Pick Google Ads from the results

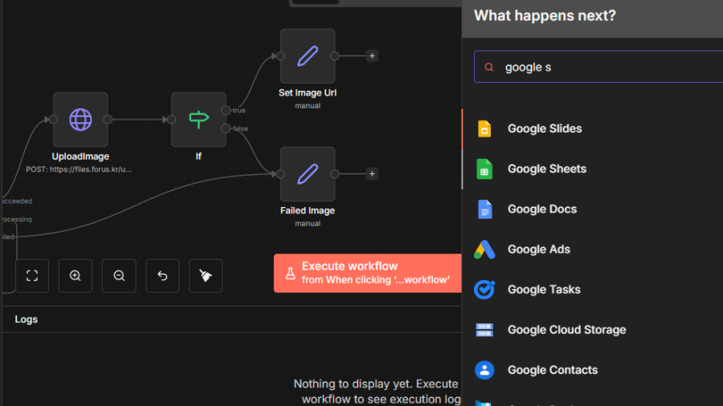pyautogui.click(x=538, y=250)
